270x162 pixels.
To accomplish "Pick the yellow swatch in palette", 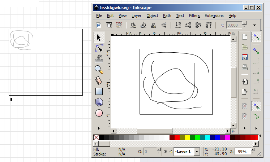I will (187, 137).
